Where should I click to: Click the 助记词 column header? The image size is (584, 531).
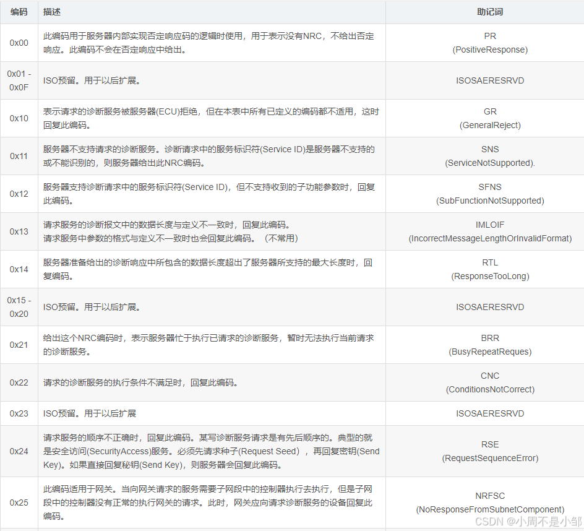click(491, 11)
